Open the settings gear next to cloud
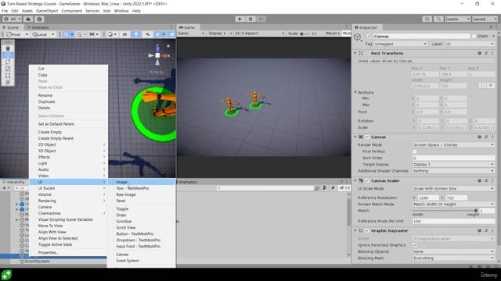This screenshot has height=281, width=501. coord(39,19)
